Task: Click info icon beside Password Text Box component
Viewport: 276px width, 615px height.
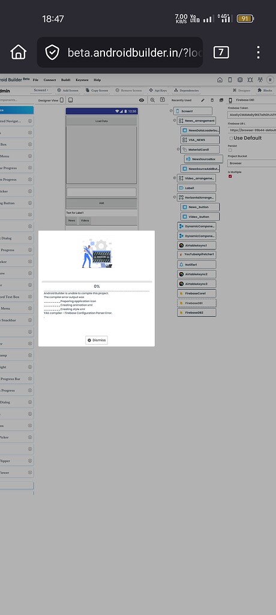Action: [x=30, y=297]
